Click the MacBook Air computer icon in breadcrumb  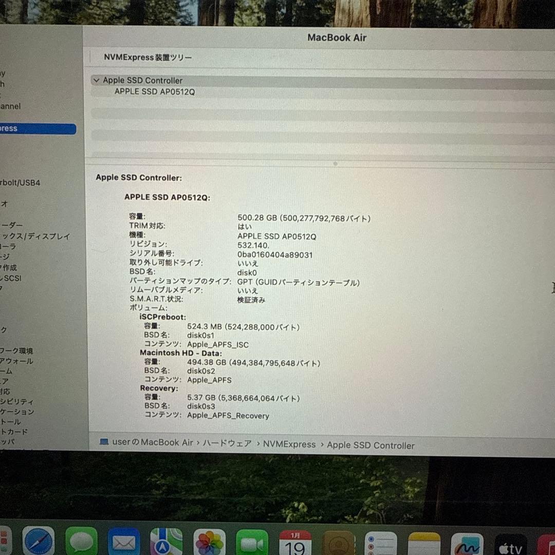pyautogui.click(x=105, y=445)
